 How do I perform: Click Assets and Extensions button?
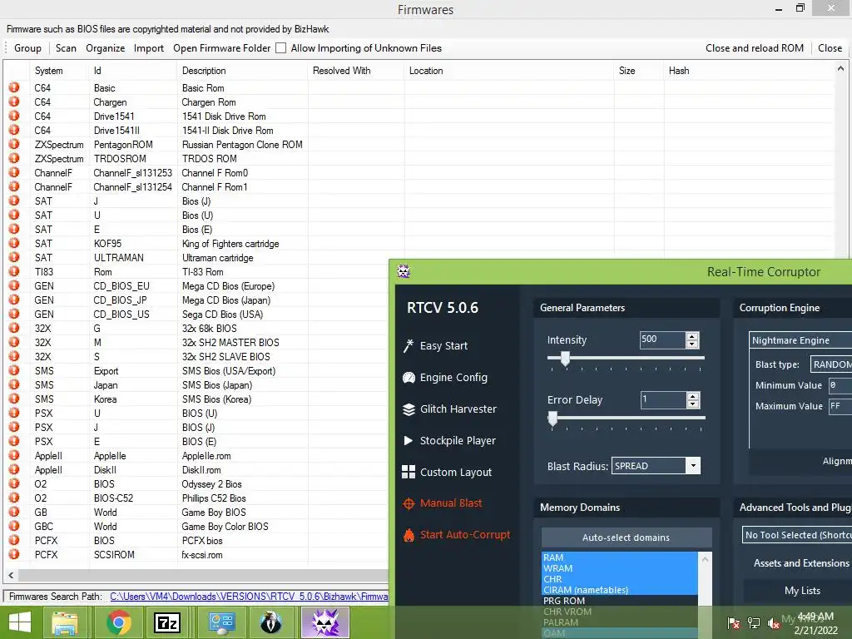click(x=800, y=563)
